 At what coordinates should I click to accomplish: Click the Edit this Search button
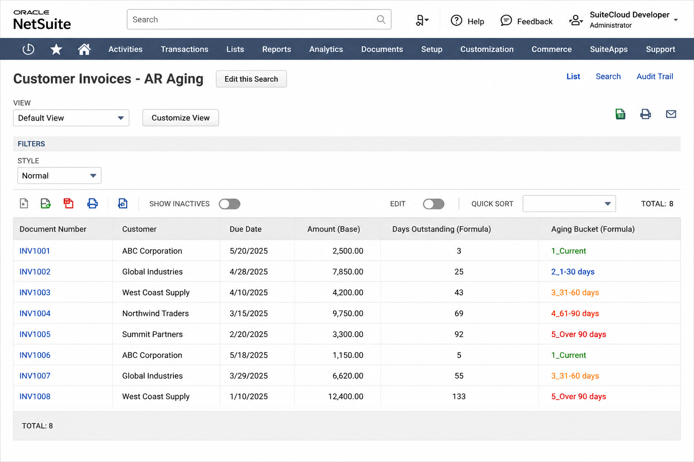(x=251, y=79)
